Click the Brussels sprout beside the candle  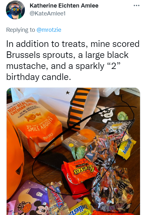(78, 152)
